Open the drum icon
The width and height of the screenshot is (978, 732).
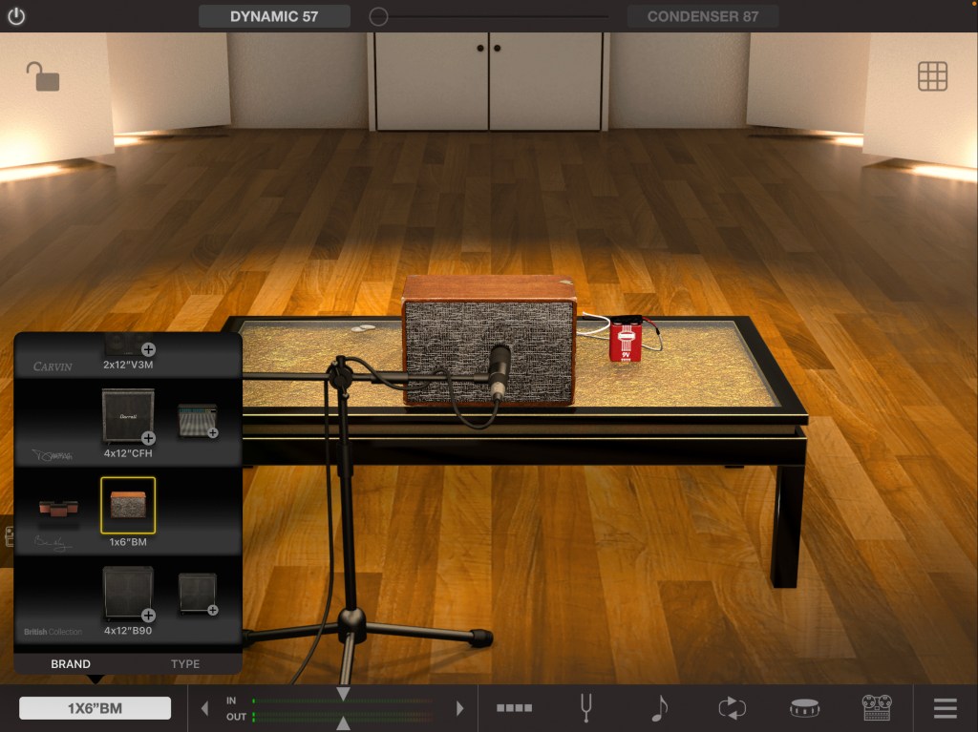[805, 708]
